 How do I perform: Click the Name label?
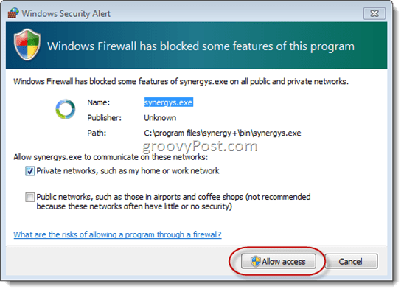[99, 102]
